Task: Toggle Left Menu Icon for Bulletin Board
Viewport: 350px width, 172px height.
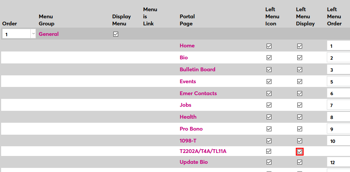Action: [269, 69]
